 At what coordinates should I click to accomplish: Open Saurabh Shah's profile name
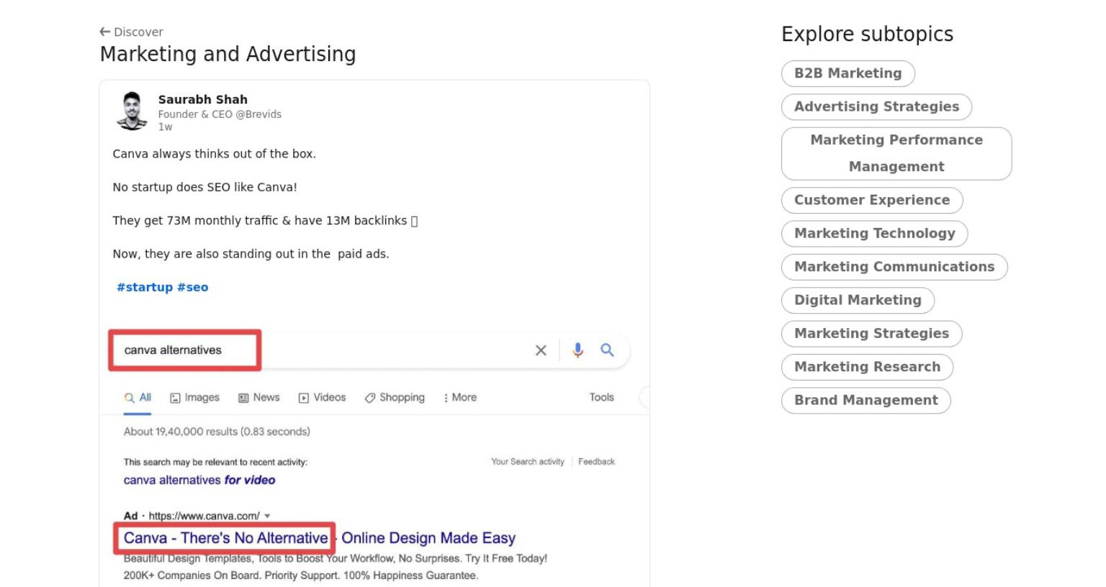tap(203, 99)
